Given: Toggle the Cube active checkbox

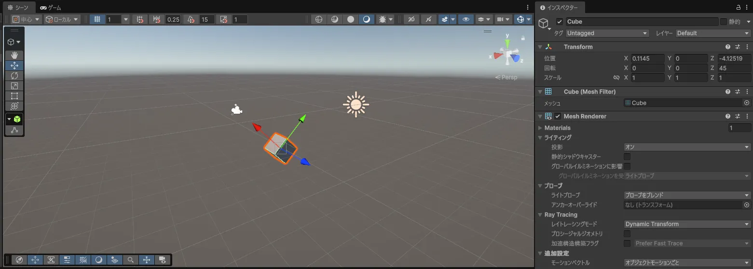Looking at the screenshot, I should click(560, 22).
